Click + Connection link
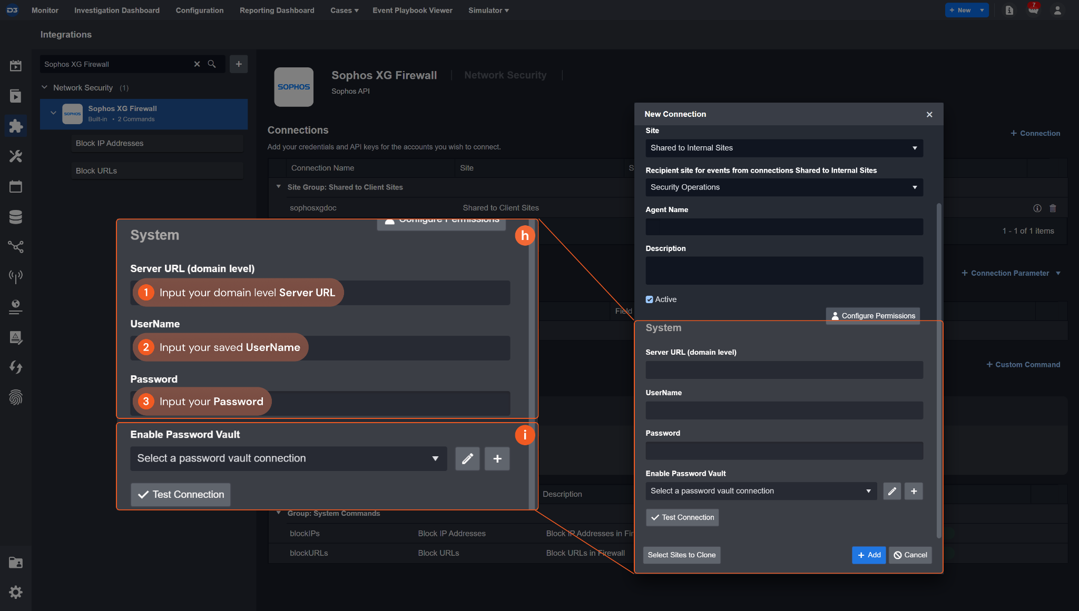Viewport: 1079px width, 611px height. click(1035, 133)
